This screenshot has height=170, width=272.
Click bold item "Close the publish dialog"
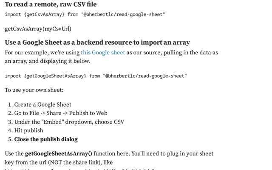click(46, 139)
